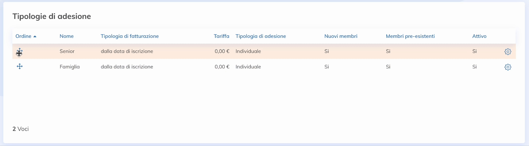Sort by Tipologia di fatturazione header

click(130, 36)
